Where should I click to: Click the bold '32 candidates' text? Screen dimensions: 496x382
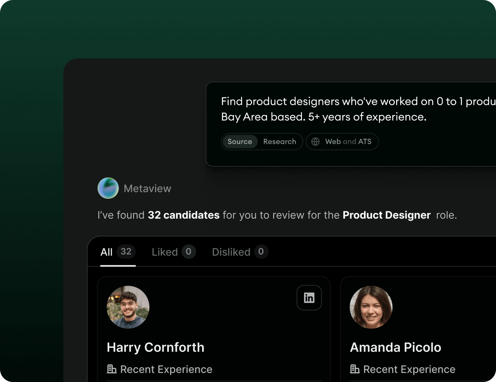(x=183, y=215)
